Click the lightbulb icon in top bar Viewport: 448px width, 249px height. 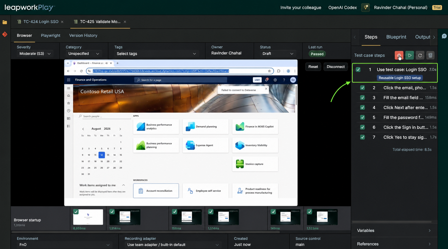365,7
